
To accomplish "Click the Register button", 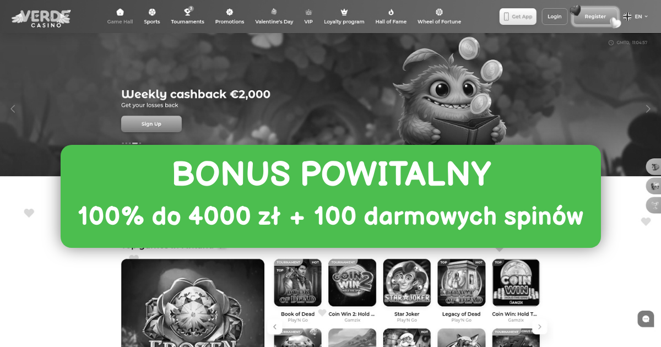I will tap(595, 17).
